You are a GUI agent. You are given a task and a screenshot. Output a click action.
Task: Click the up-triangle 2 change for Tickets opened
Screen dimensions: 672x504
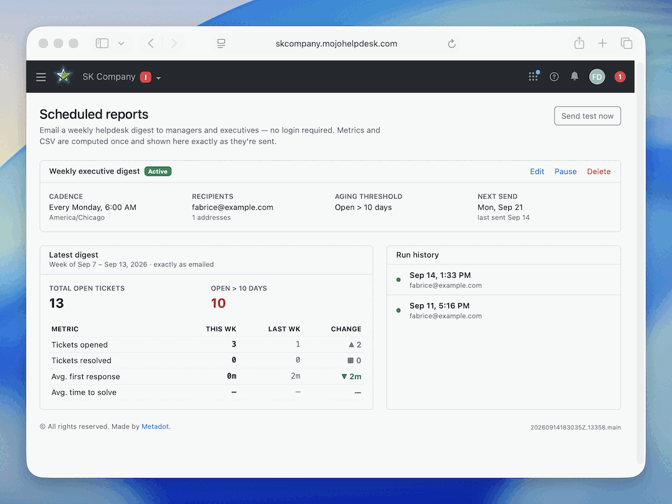point(355,344)
